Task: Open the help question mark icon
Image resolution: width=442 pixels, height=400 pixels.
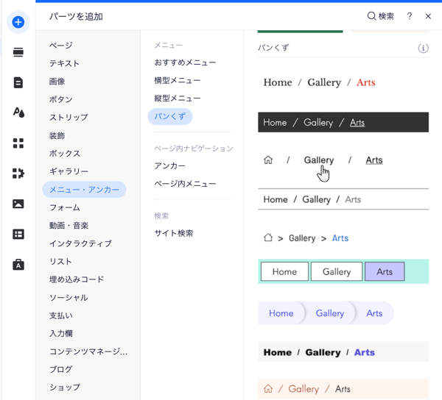Action: pos(410,16)
